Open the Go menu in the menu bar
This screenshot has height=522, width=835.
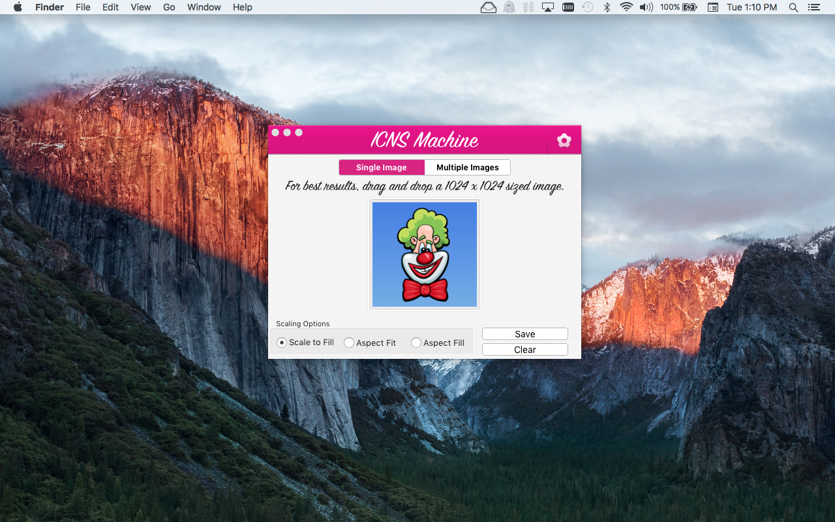pos(168,7)
